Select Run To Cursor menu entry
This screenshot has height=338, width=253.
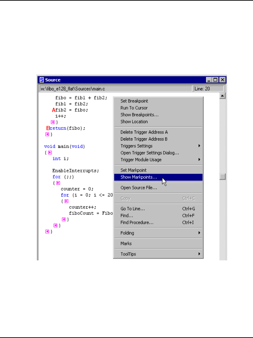tap(158, 108)
